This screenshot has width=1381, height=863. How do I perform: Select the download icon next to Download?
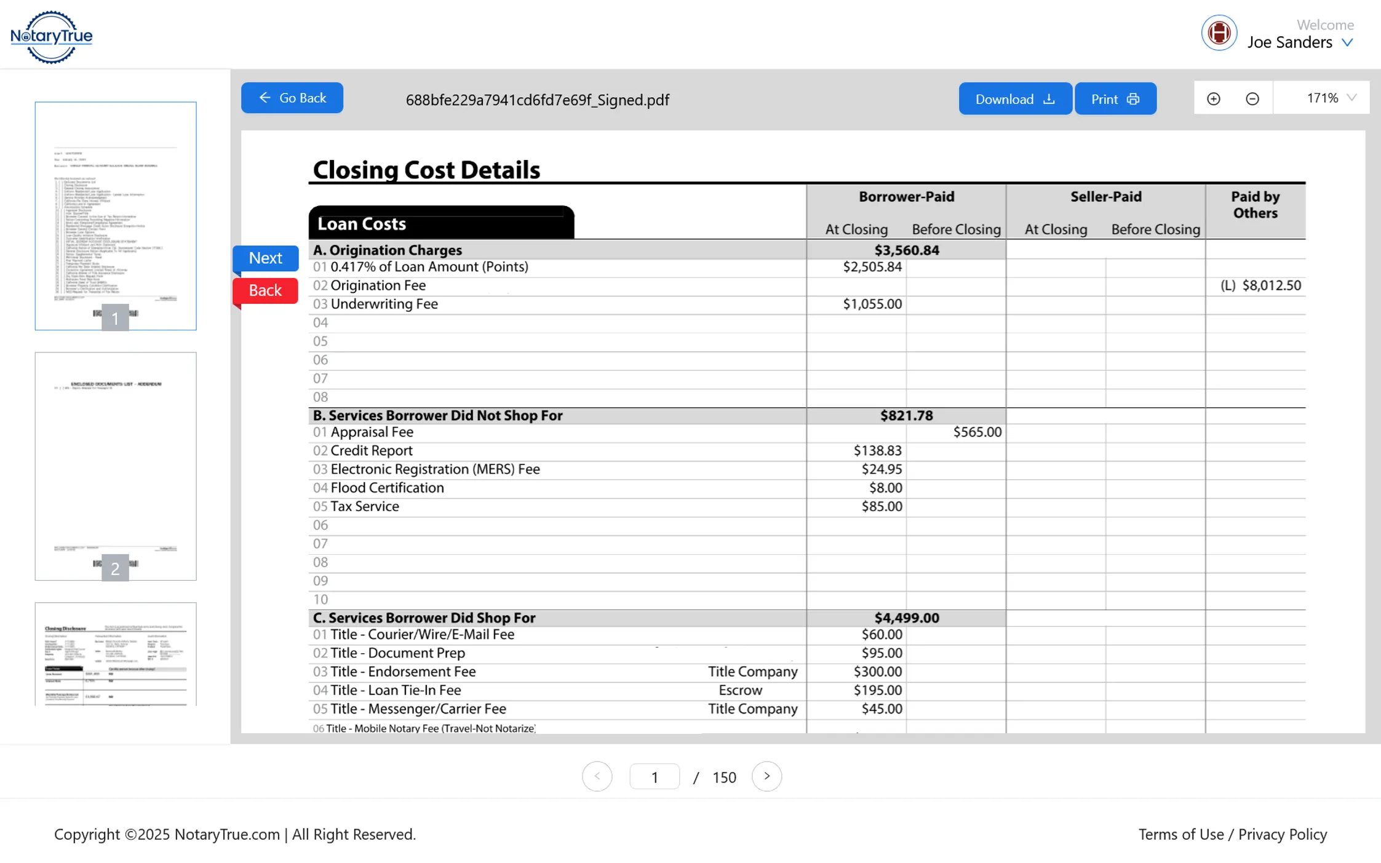tap(1048, 98)
